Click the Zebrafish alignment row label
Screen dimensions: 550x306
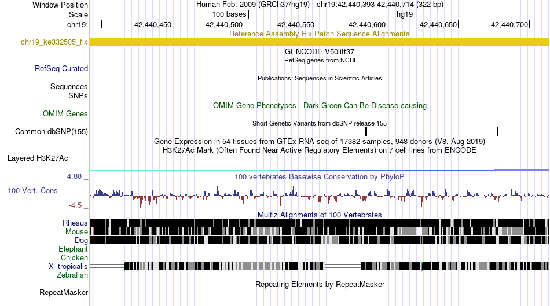(x=72, y=275)
